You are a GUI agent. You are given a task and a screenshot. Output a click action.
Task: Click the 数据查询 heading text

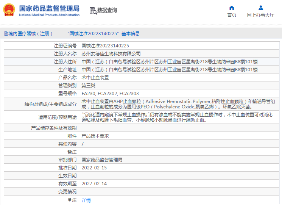107,10
